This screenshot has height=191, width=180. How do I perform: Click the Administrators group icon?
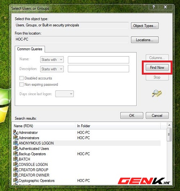tap(15, 138)
